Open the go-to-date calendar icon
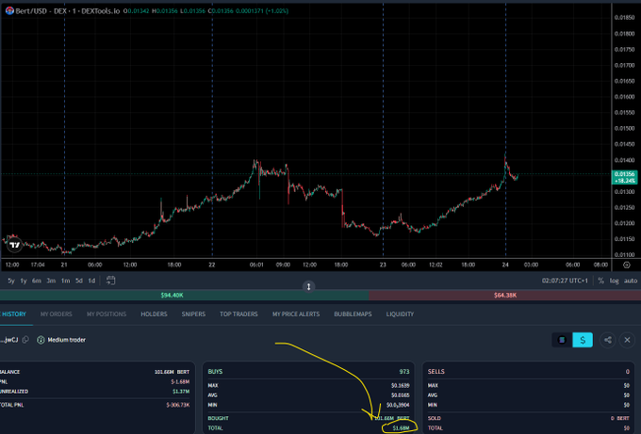Screen dimensions: 641x434 110,281
